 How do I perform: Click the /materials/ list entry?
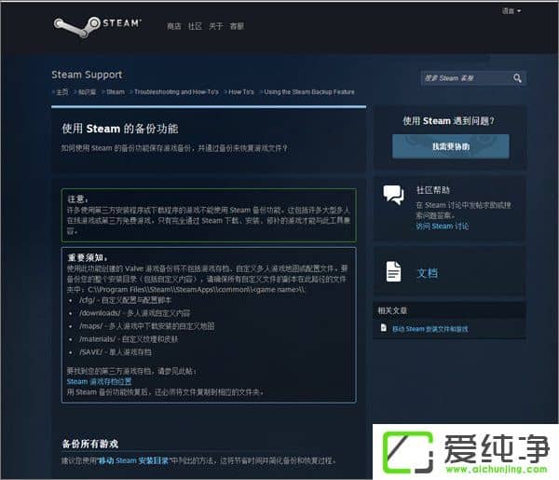tap(129, 338)
